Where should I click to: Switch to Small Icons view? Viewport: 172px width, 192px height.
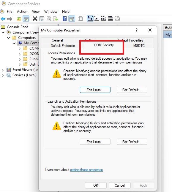pos(97,19)
